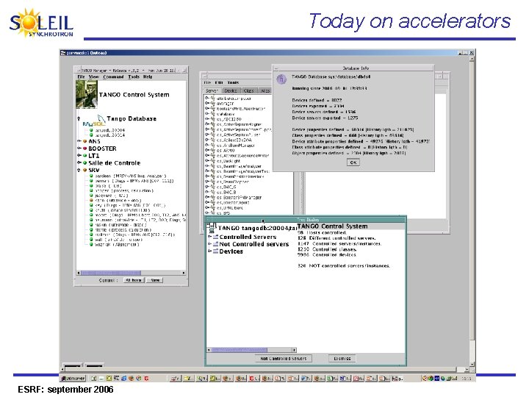Collapse the SRV node
This screenshot has width=529, height=397.
(x=79, y=170)
